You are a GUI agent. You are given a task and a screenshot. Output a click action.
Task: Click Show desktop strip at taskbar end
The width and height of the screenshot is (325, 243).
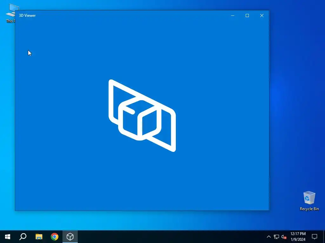pyautogui.click(x=324, y=237)
